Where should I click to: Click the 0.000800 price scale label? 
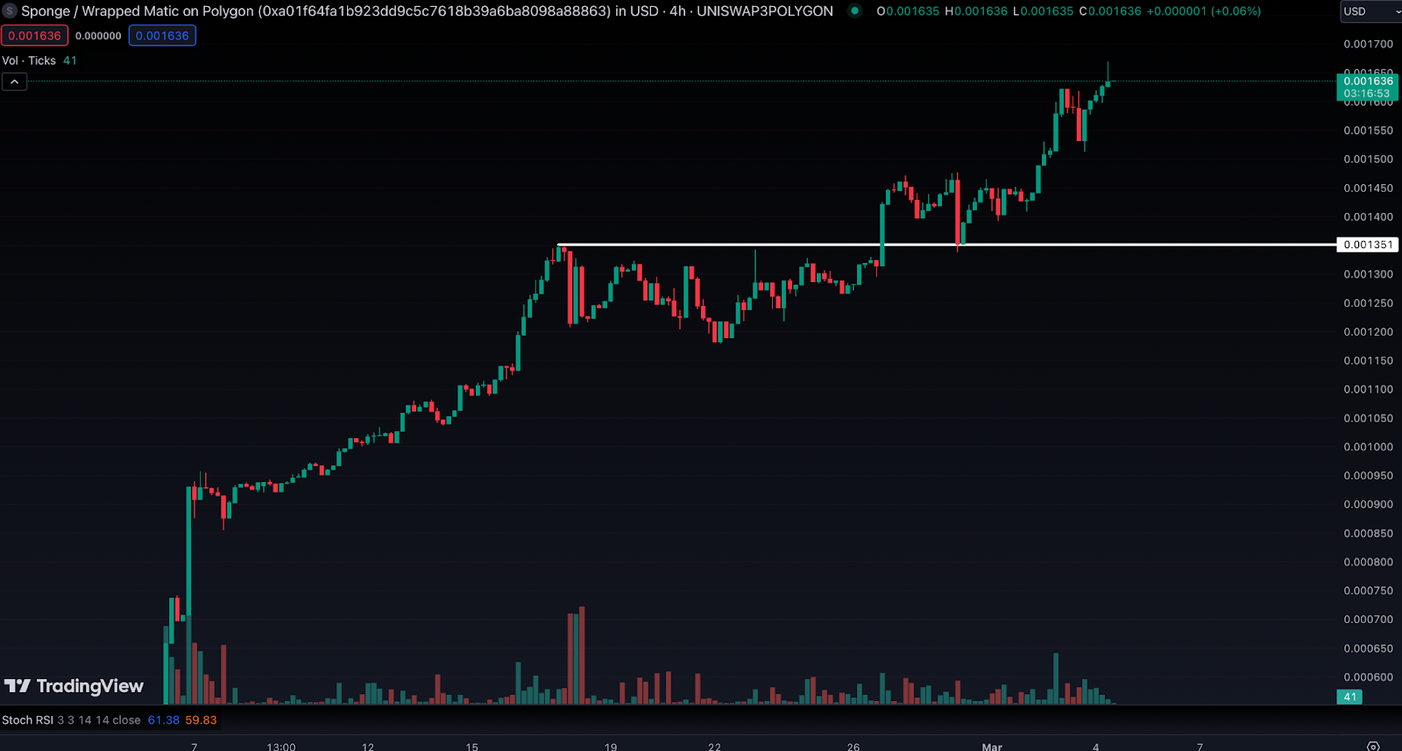[1369, 563]
